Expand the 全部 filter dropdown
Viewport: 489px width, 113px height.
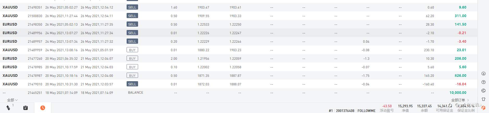(12, 100)
